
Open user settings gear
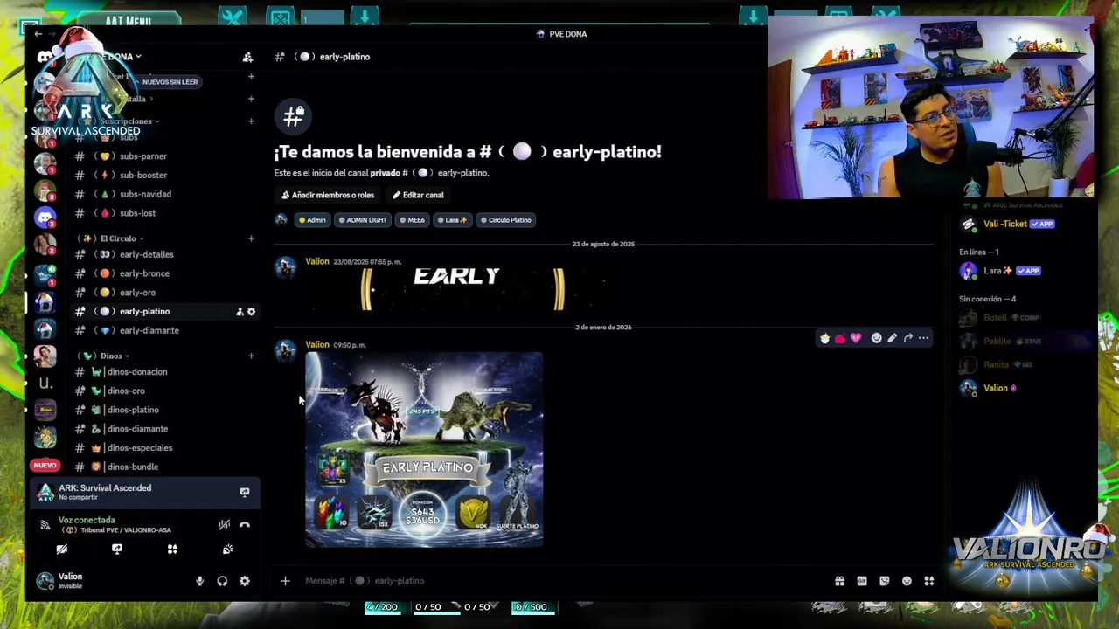coord(245,581)
